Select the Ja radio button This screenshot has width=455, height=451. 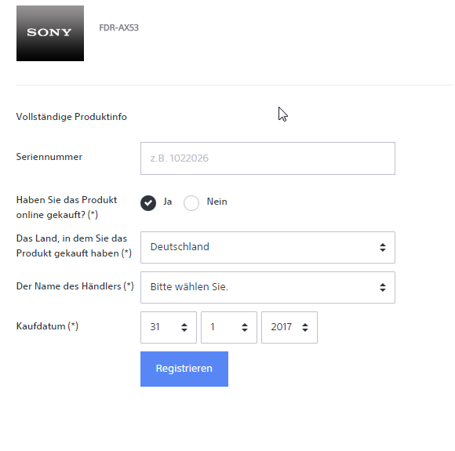click(x=148, y=203)
